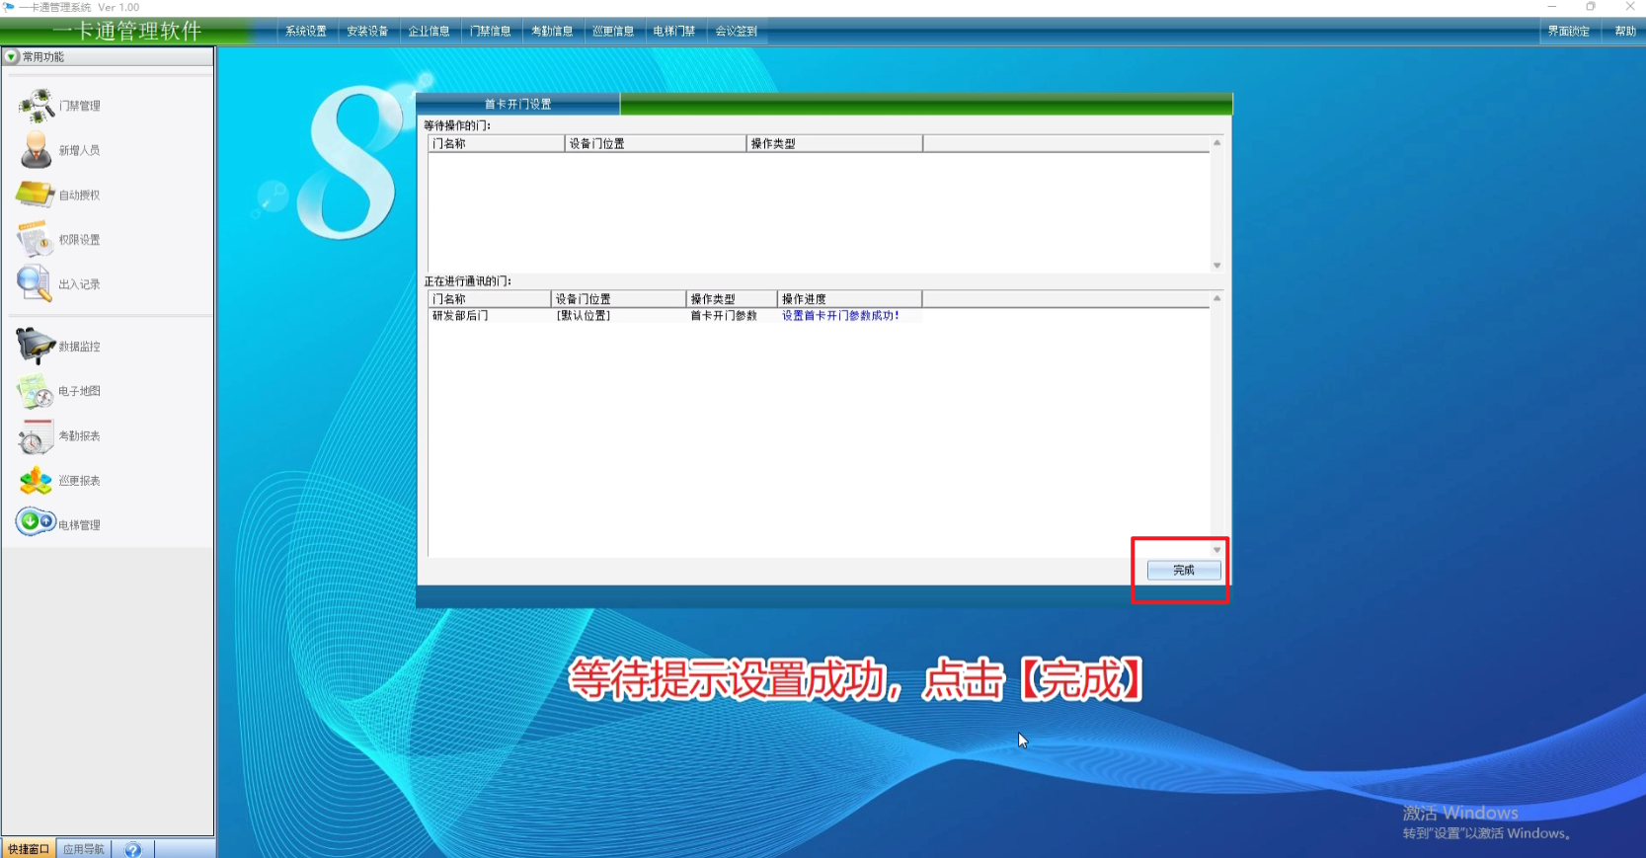This screenshot has width=1646, height=858.
Task: Select the 研发部后门 row
Action: (x=675, y=316)
